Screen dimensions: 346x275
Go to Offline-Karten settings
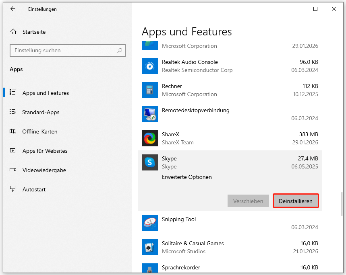click(39, 131)
